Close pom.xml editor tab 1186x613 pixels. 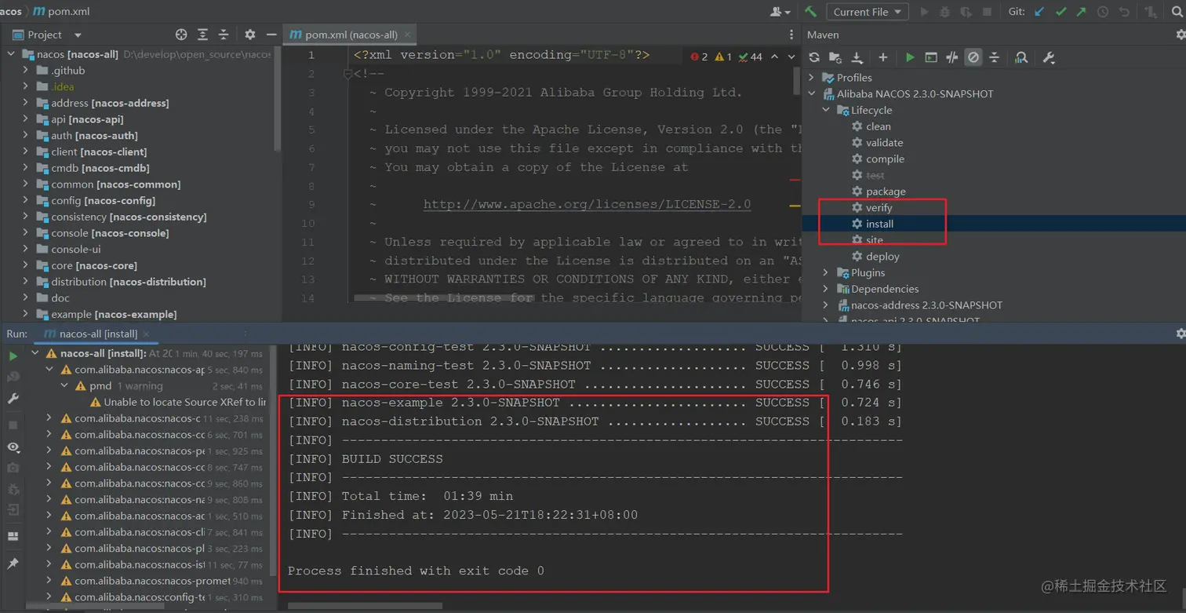click(408, 35)
